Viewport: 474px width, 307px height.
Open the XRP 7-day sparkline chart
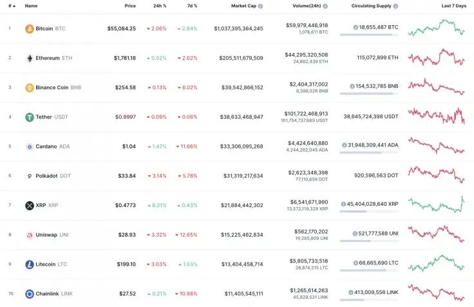point(436,205)
